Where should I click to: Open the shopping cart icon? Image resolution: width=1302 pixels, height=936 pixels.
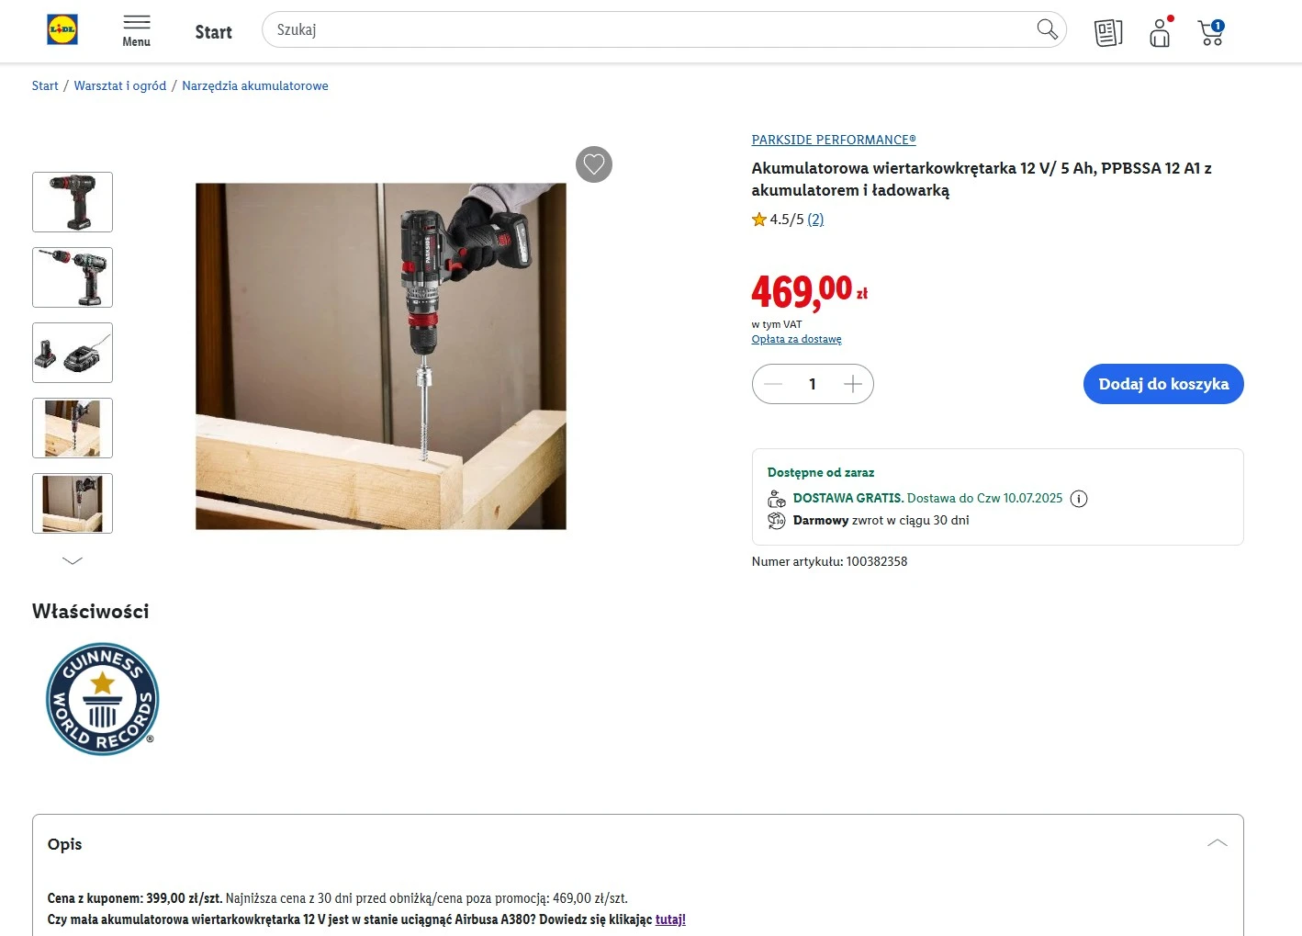point(1211,33)
